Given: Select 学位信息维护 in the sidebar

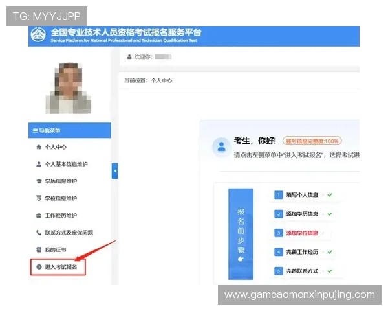Looking at the screenshot, I should pos(61,198).
